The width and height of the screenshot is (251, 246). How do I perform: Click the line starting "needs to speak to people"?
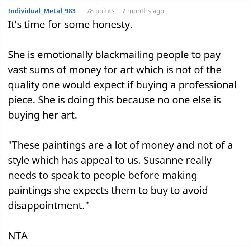point(103,176)
